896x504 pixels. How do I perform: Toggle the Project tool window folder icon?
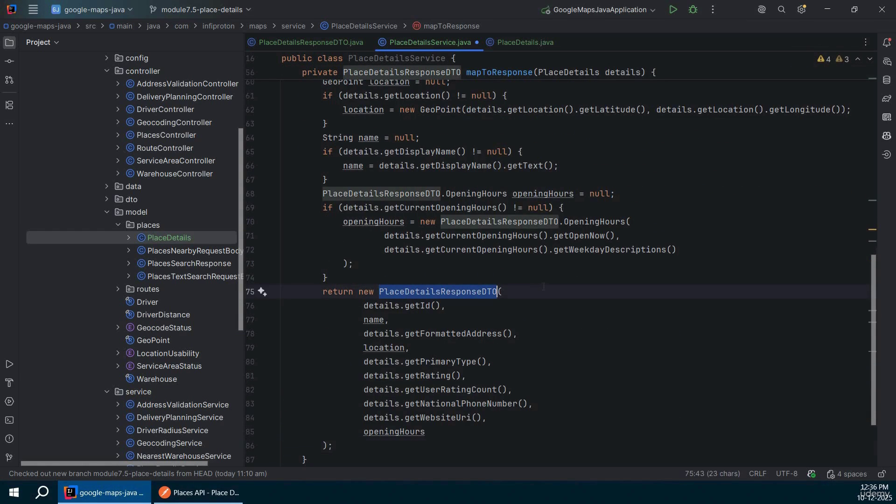coord(9,42)
